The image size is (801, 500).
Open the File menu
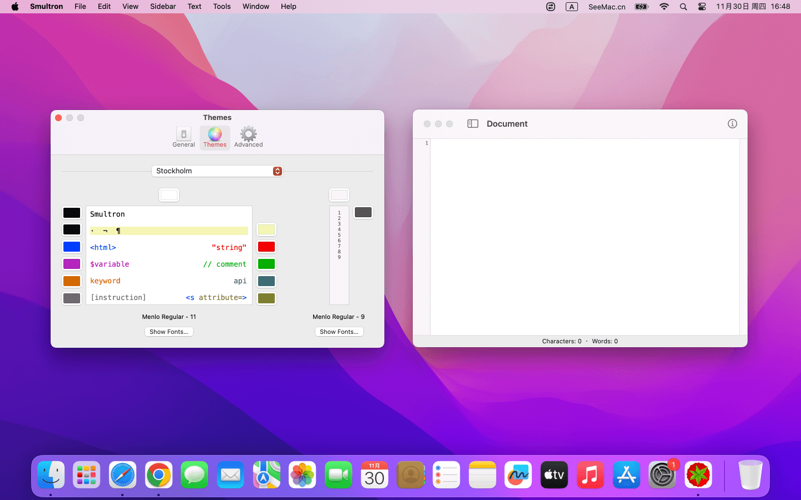(80, 7)
